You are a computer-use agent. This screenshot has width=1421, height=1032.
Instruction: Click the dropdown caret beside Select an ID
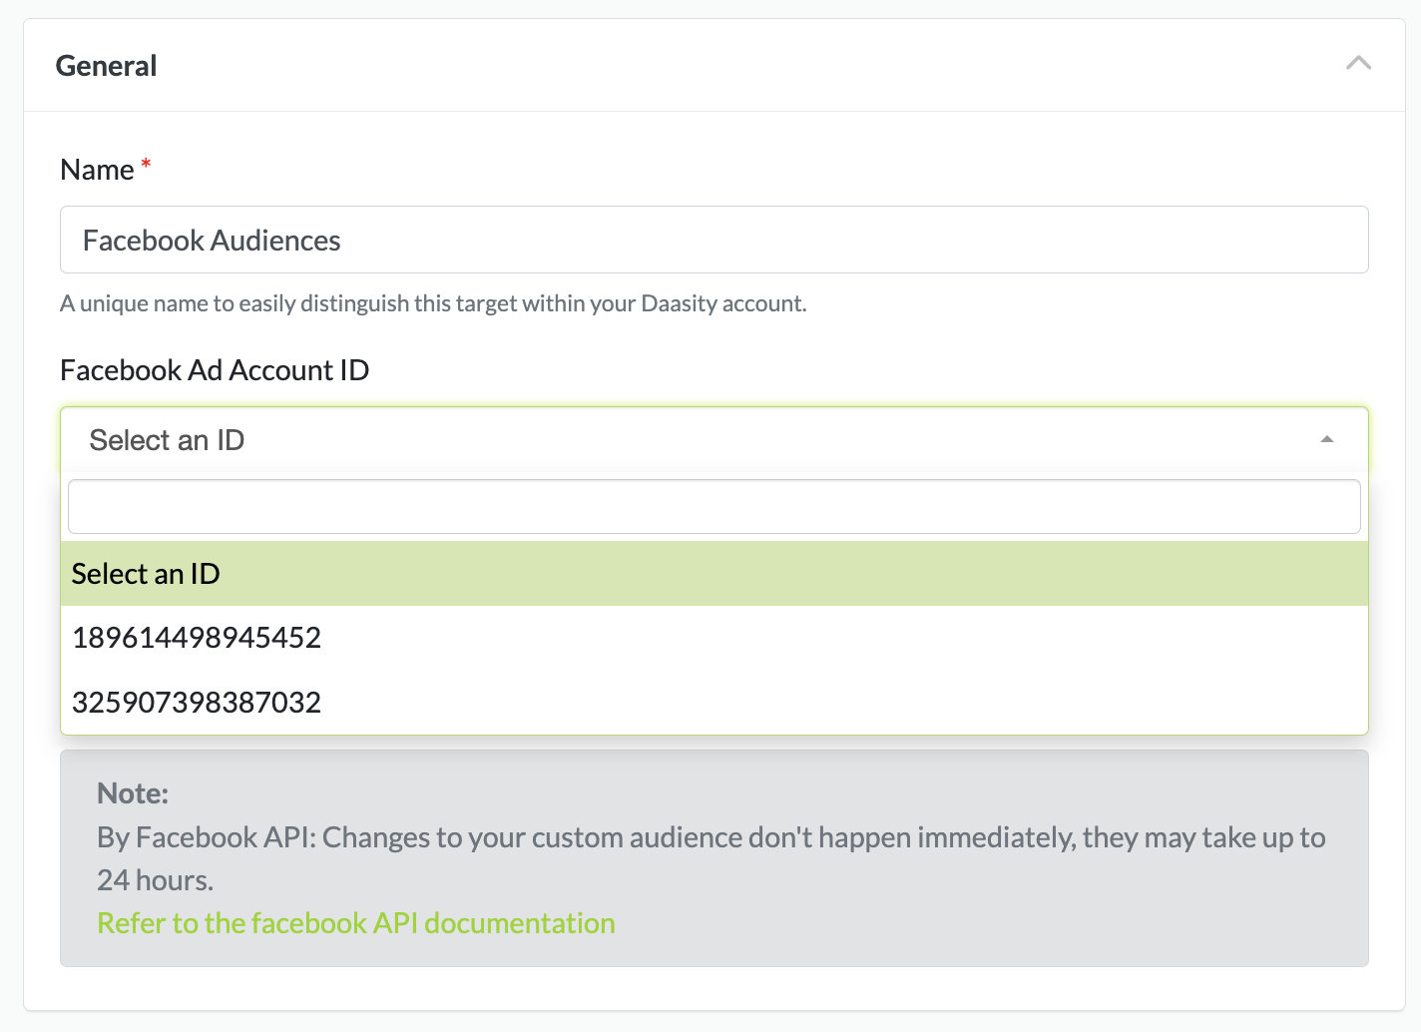tap(1326, 440)
